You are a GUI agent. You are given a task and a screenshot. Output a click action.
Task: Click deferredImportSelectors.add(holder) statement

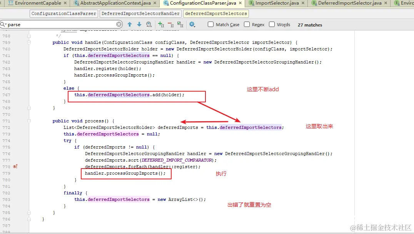click(129, 95)
